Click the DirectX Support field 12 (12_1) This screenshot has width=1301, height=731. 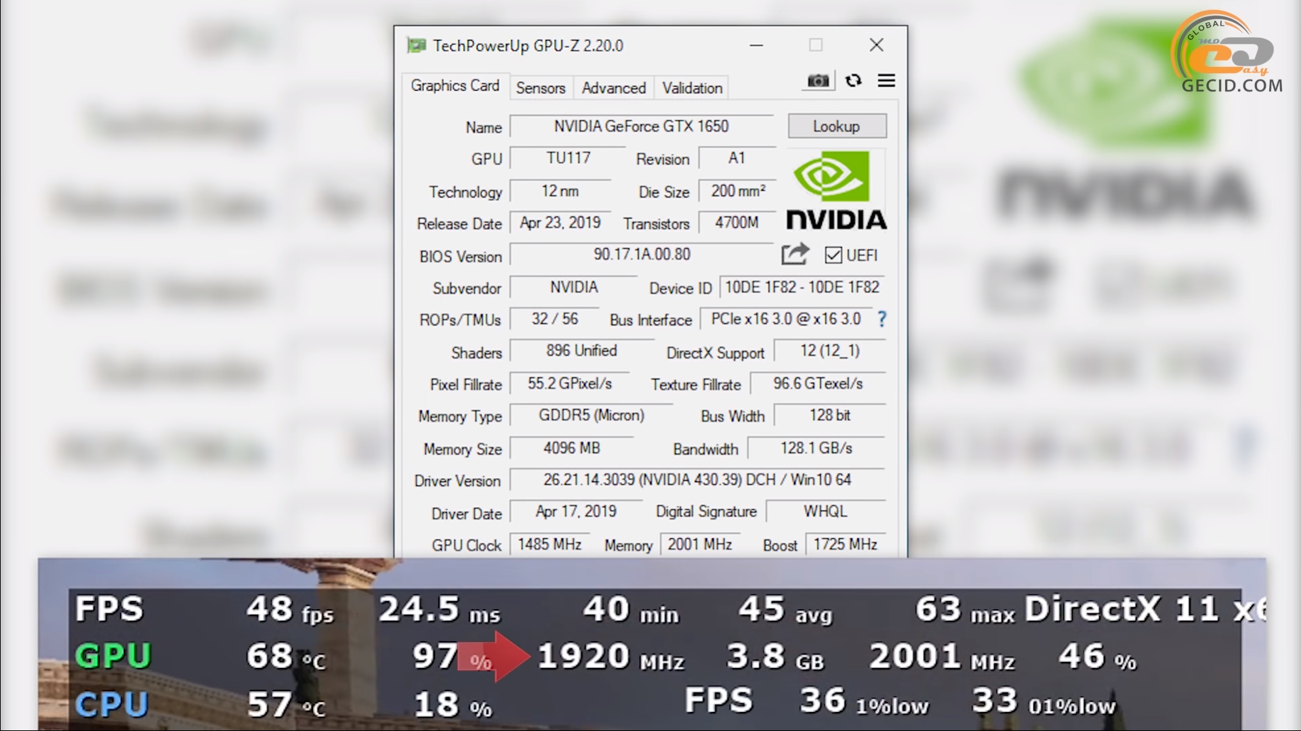[830, 351]
